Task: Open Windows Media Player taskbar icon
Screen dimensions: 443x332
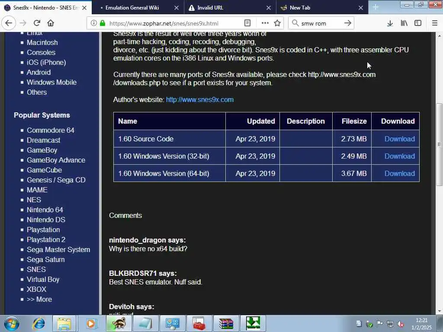Action: click(91, 323)
